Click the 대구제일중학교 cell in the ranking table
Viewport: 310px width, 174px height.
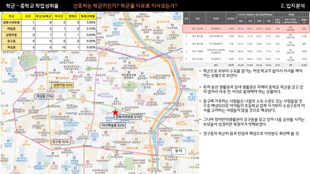(216, 44)
